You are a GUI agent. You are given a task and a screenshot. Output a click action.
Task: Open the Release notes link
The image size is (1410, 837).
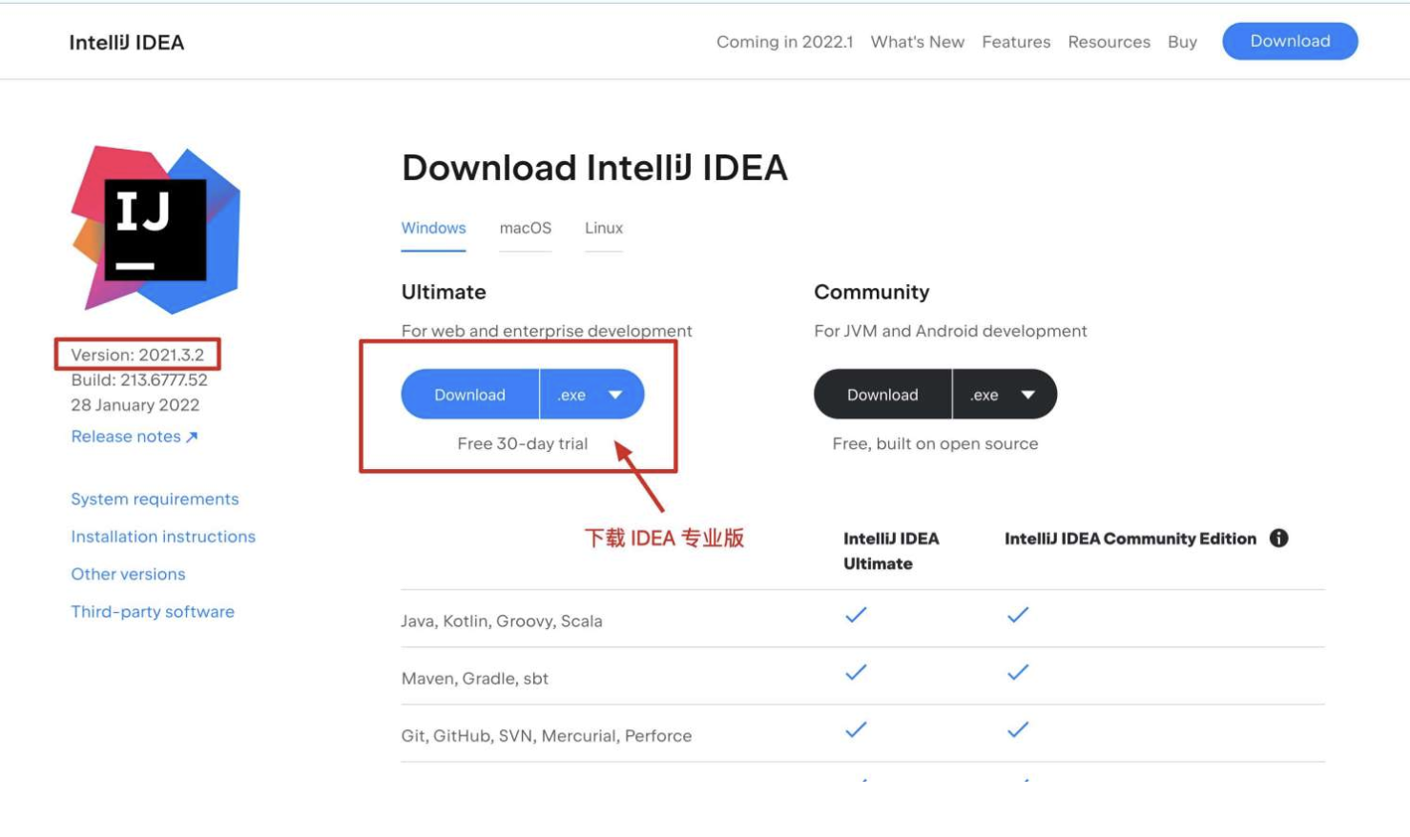click(x=135, y=437)
